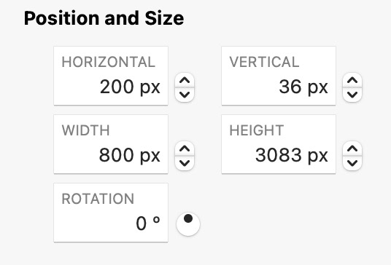Decrease the Horizontal position with down arrow
The height and width of the screenshot is (265, 391).
(x=185, y=95)
